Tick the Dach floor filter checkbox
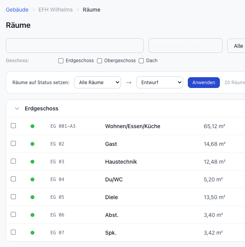Image resolution: width=245 pixels, height=247 pixels. pyautogui.click(x=141, y=61)
